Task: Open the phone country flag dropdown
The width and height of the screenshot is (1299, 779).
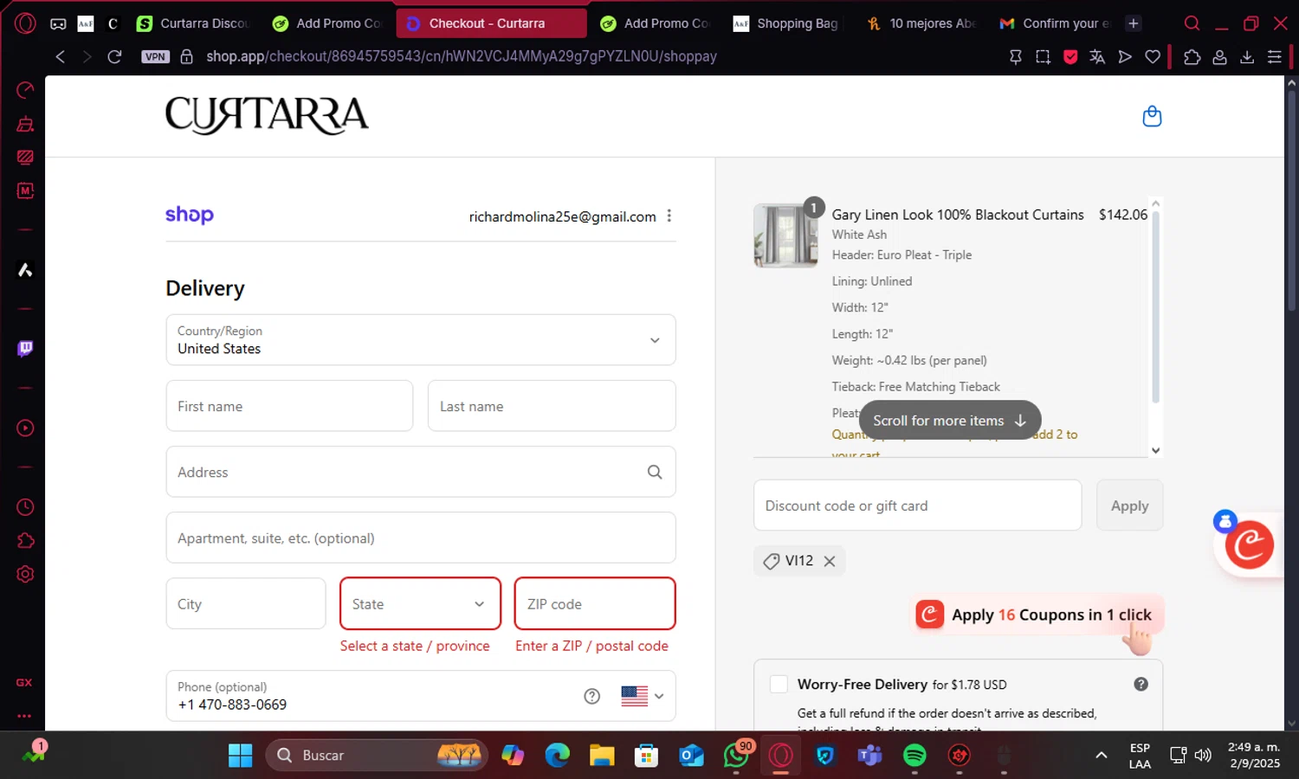Action: pyautogui.click(x=643, y=696)
